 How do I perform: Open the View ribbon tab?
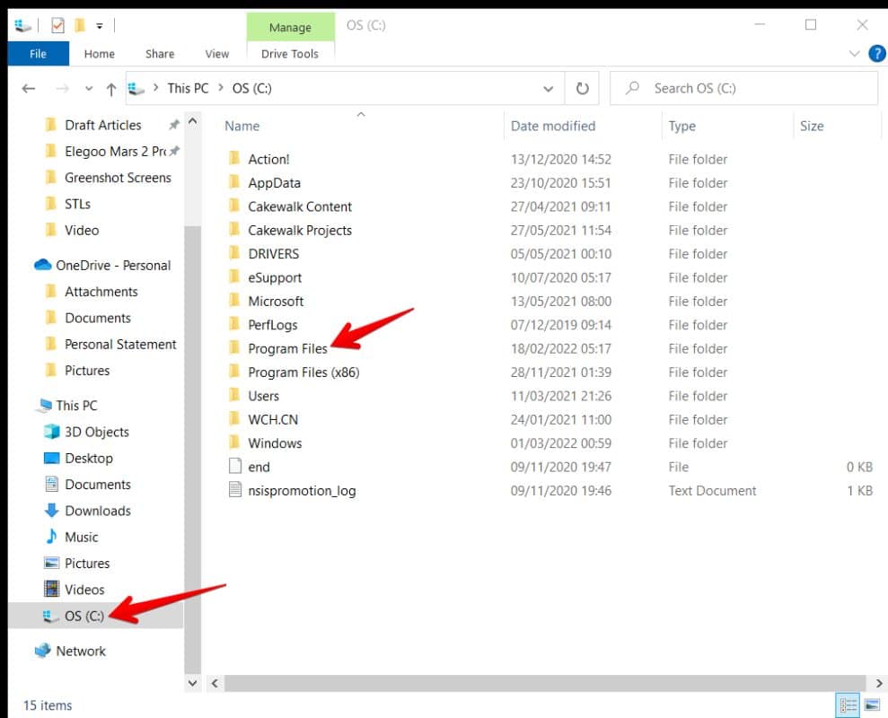[217, 54]
